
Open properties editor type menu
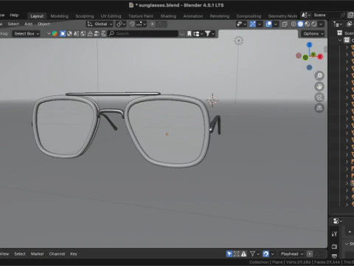tap(337, 221)
